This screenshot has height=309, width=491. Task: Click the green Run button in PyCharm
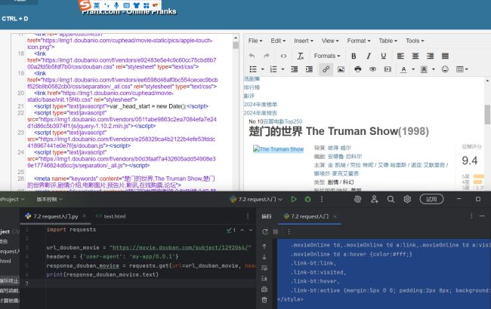[x=293, y=199]
